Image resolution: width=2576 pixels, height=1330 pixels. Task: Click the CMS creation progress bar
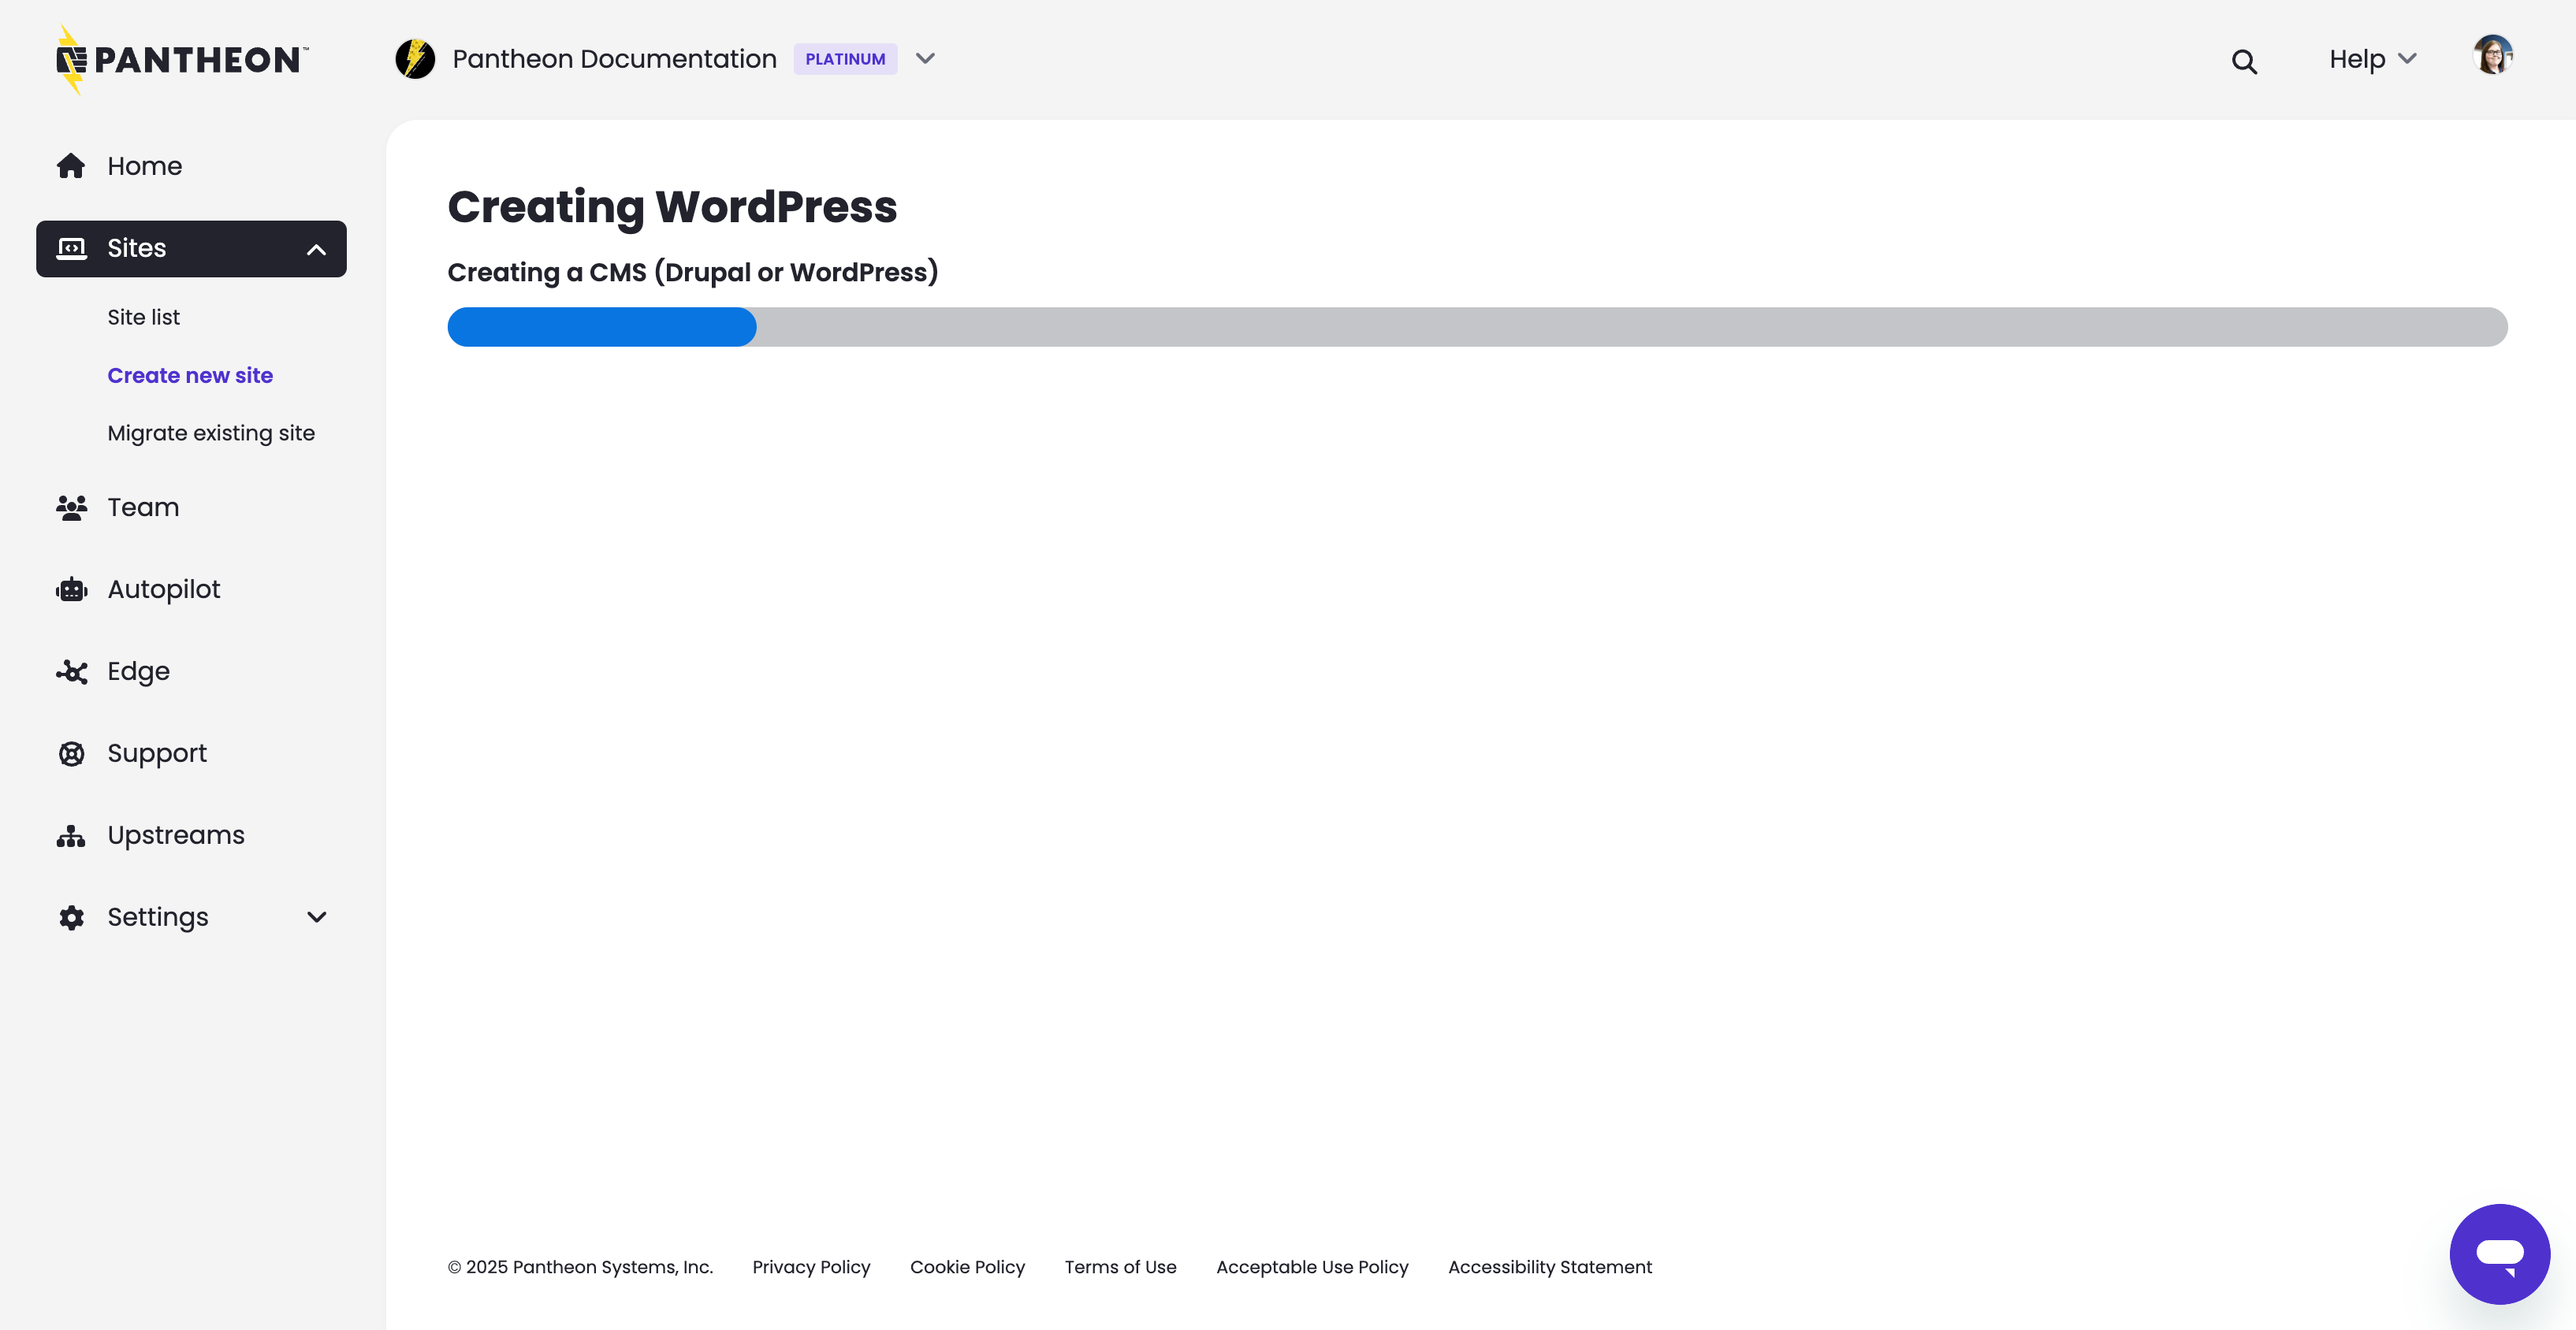click(x=1477, y=327)
